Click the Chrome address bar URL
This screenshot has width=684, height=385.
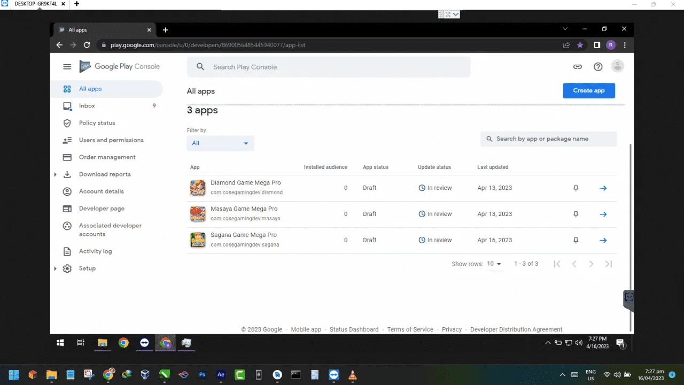pyautogui.click(x=208, y=45)
